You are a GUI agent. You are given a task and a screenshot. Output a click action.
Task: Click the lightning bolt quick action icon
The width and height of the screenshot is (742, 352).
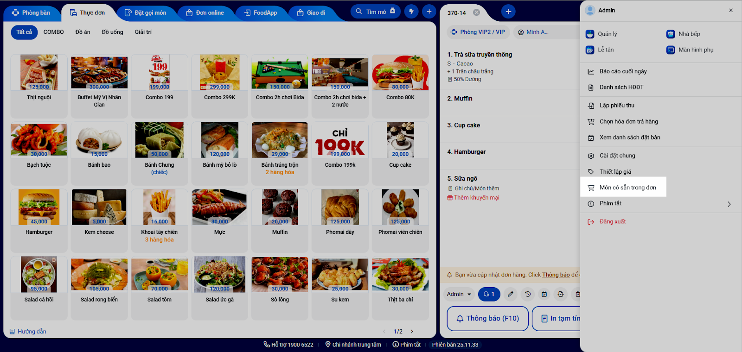pos(411,12)
